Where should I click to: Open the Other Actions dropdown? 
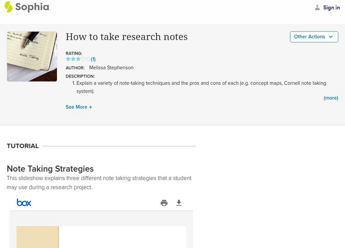(314, 37)
